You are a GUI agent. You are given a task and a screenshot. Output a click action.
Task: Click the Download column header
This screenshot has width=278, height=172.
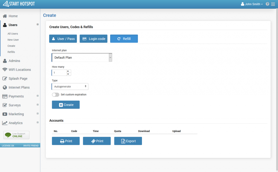144,131
